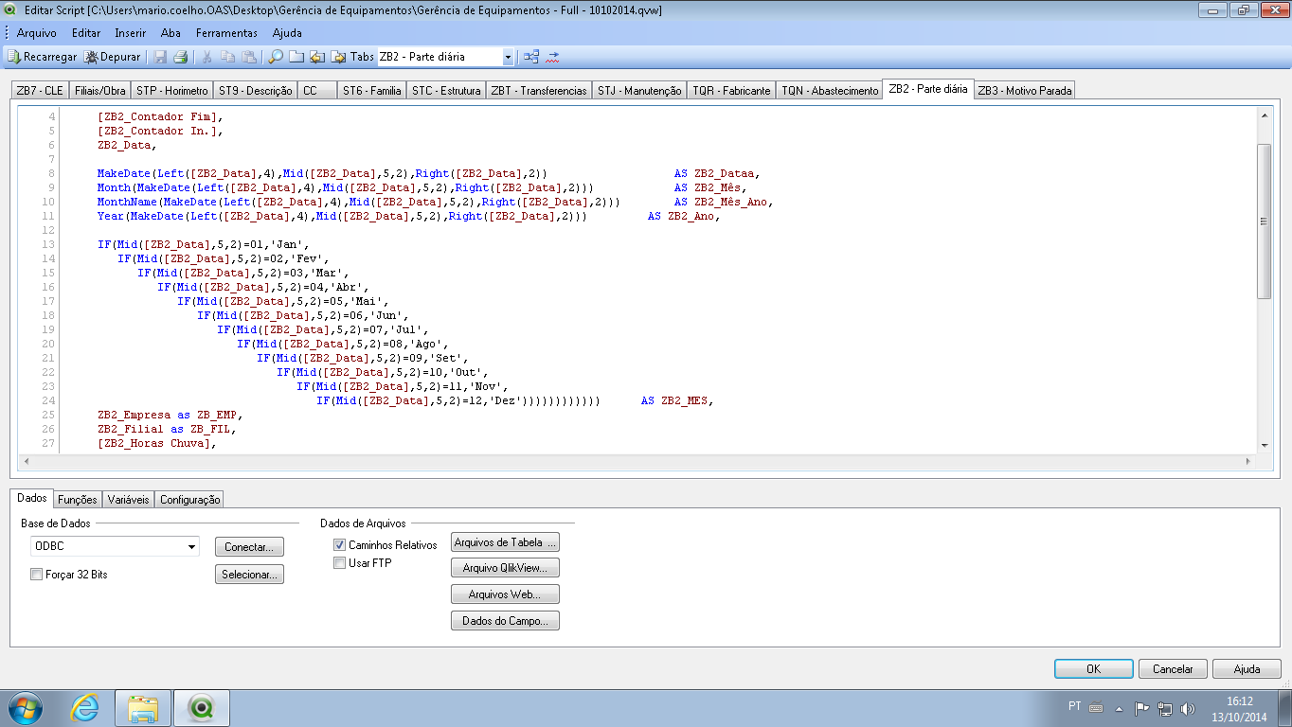The height and width of the screenshot is (727, 1292).
Task: Start the debugger with Depurar
Action: 112,57
